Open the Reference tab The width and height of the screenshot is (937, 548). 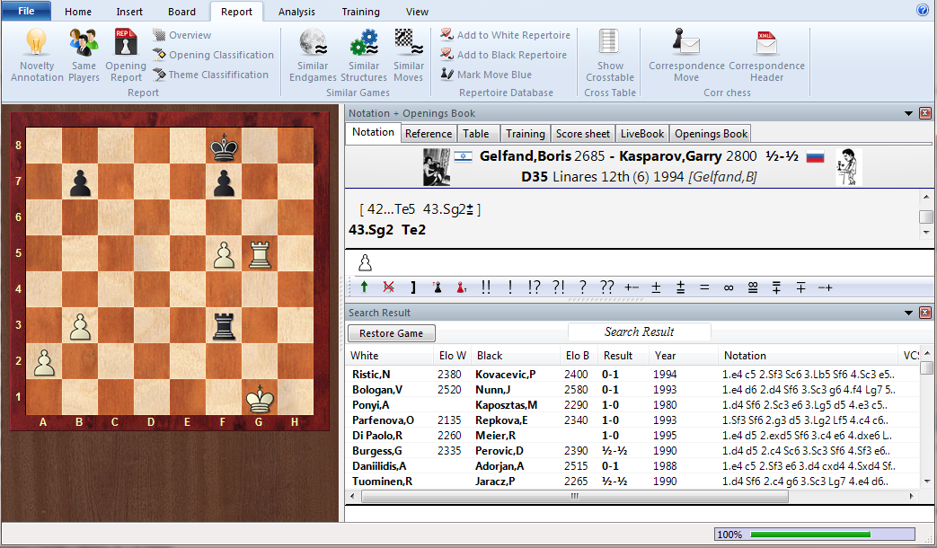[x=429, y=134]
